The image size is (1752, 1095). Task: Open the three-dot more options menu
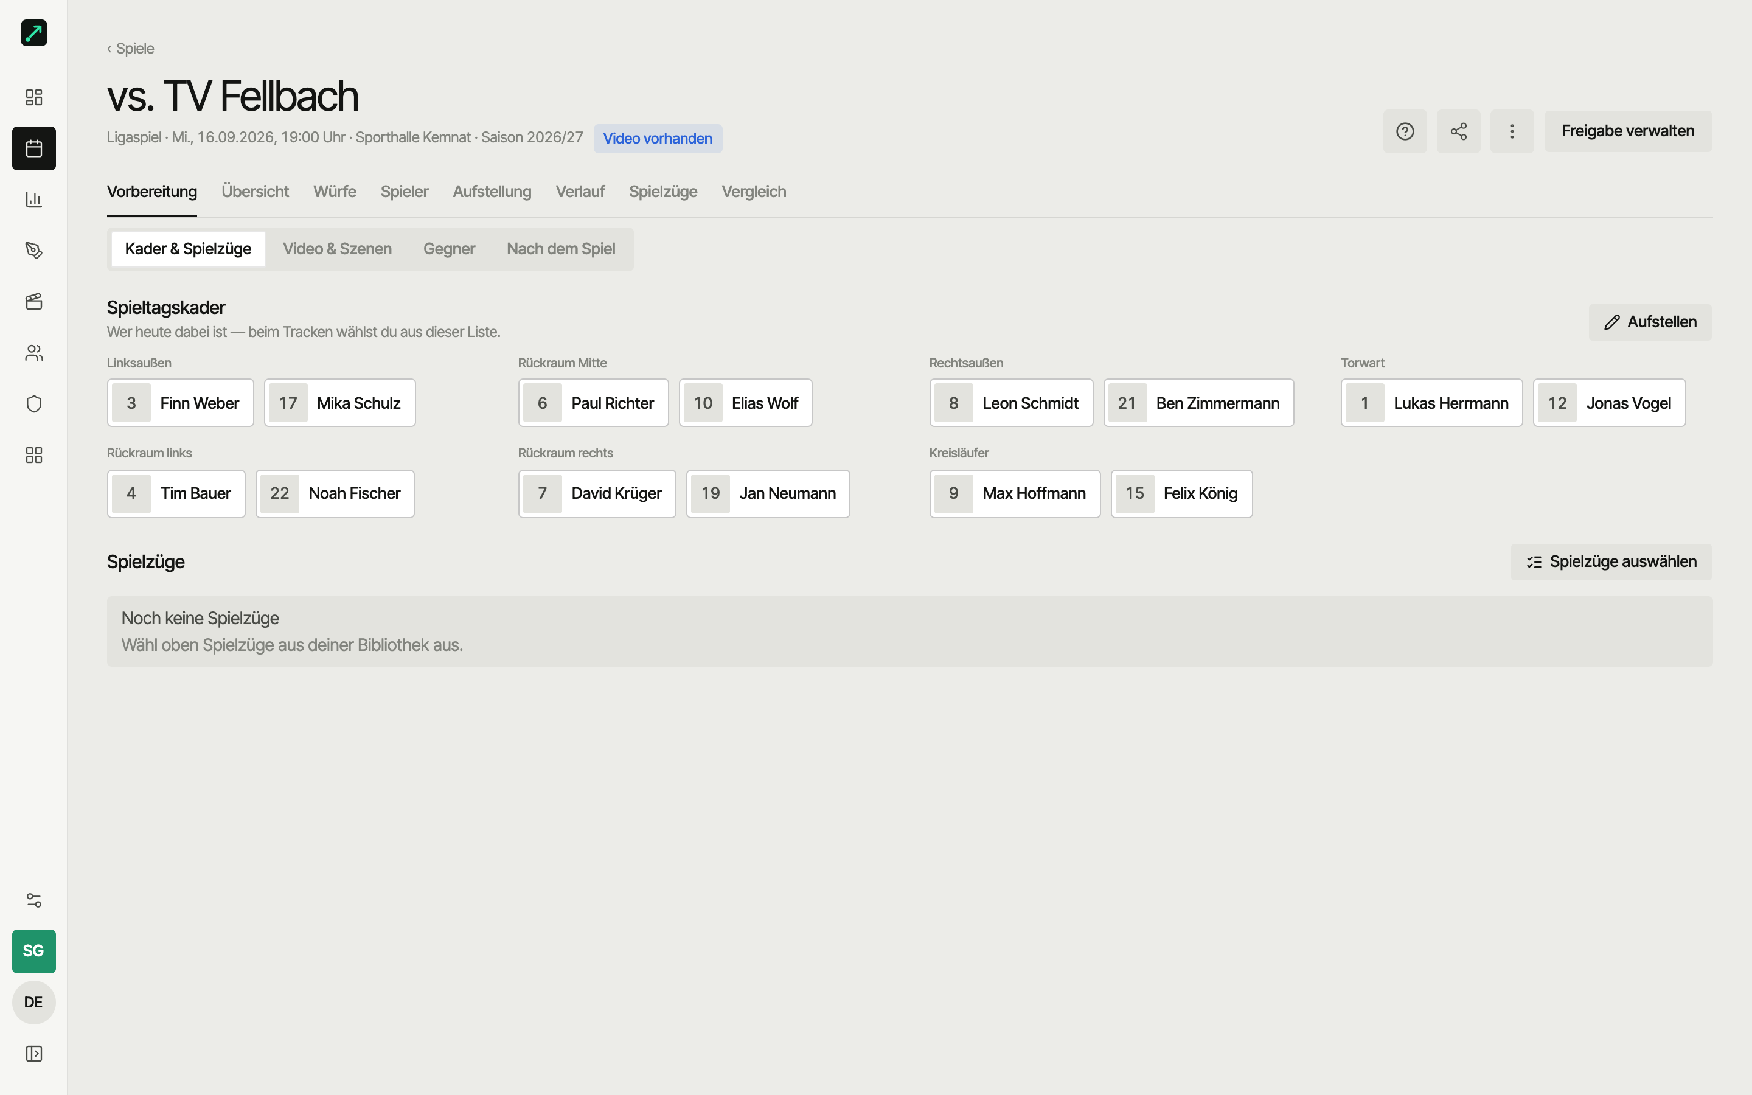coord(1512,131)
